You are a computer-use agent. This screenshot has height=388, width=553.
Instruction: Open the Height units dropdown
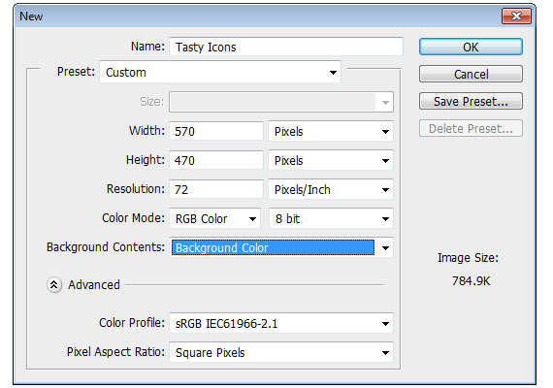tap(331, 160)
